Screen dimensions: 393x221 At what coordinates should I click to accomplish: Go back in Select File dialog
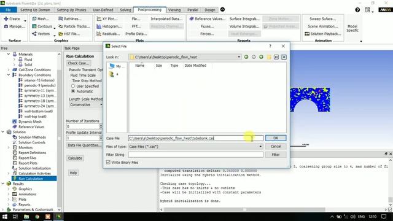point(246,57)
